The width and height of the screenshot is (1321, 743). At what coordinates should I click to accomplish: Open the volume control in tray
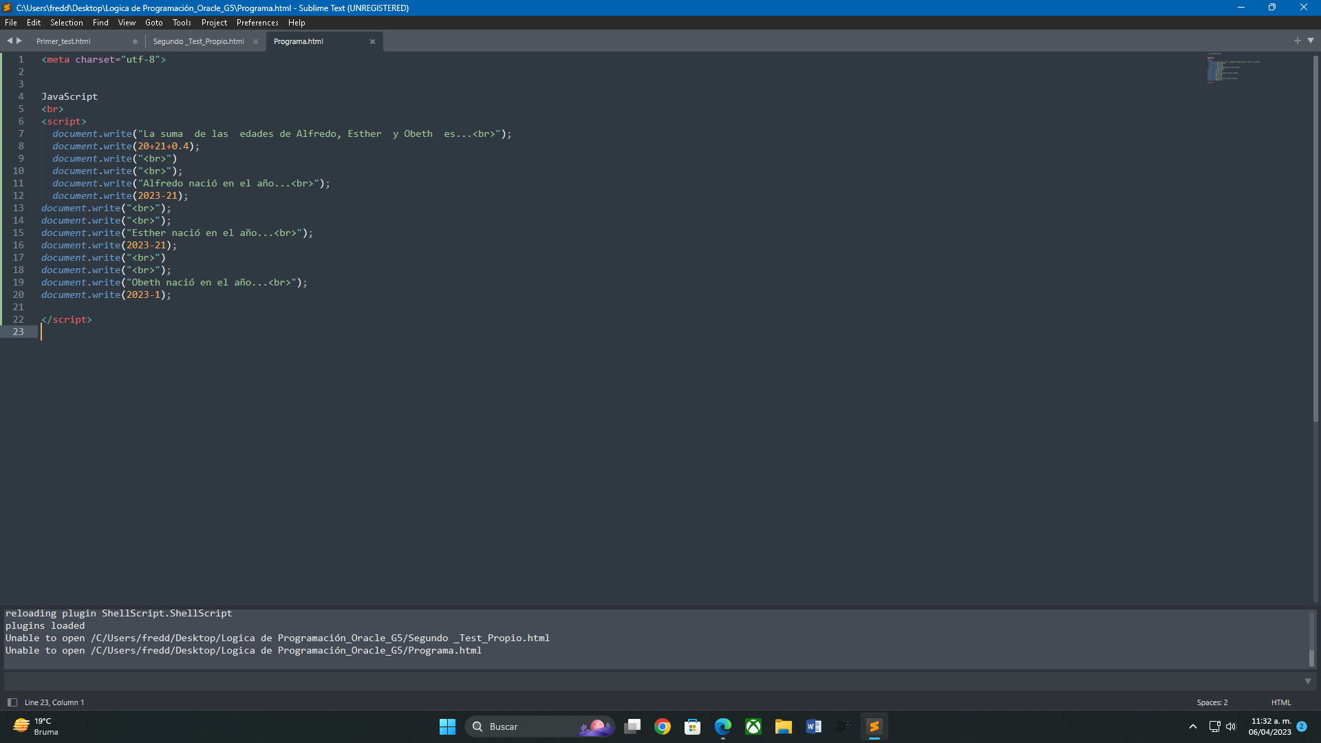click(x=1231, y=726)
